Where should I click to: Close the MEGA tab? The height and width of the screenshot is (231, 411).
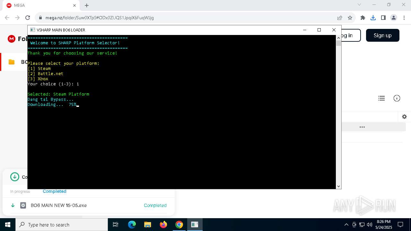tap(74, 5)
